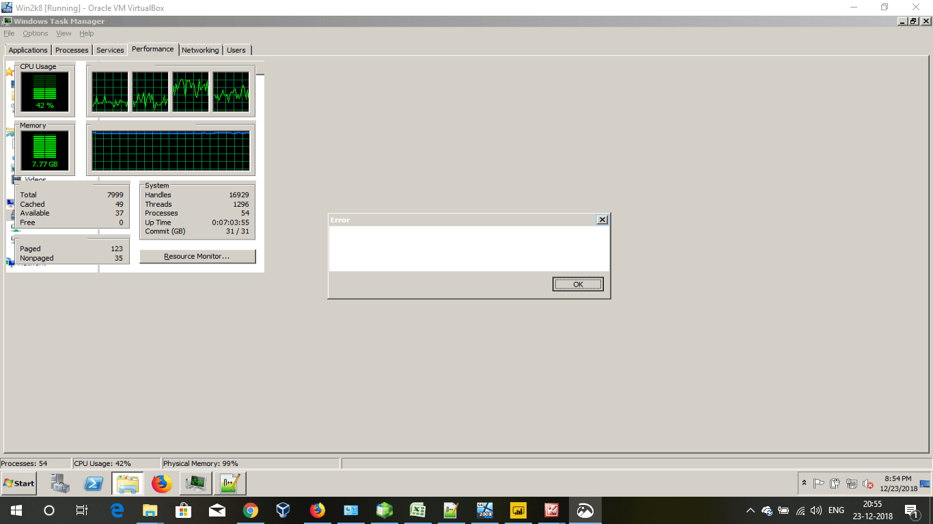
Task: Launch Google Chrome from host taskbar
Action: (250, 510)
